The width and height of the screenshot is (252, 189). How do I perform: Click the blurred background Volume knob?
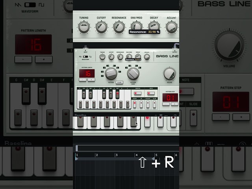229,46
